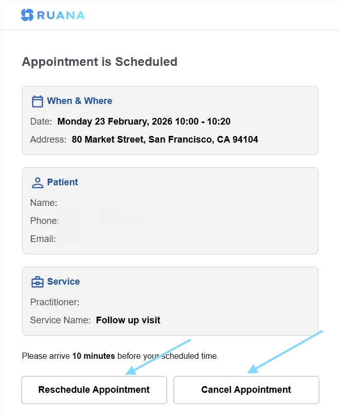339x417 pixels.
Task: Click the medical briefcase icon beside Service
Action: click(37, 281)
